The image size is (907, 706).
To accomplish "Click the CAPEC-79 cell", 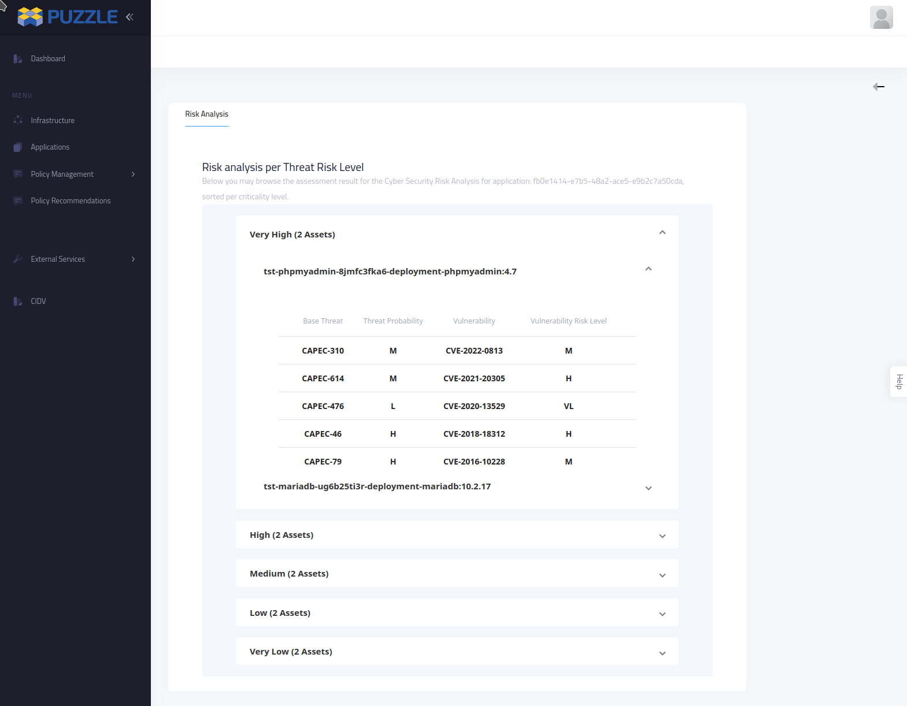I will (x=323, y=462).
